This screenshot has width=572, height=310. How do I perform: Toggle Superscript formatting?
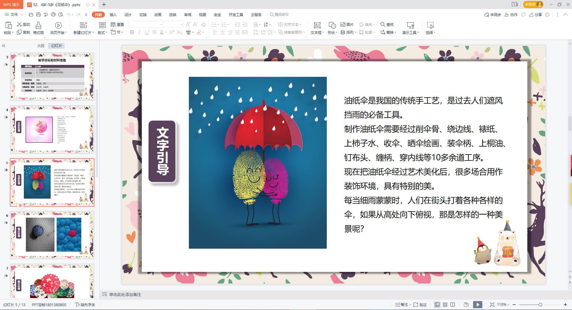tap(172, 32)
